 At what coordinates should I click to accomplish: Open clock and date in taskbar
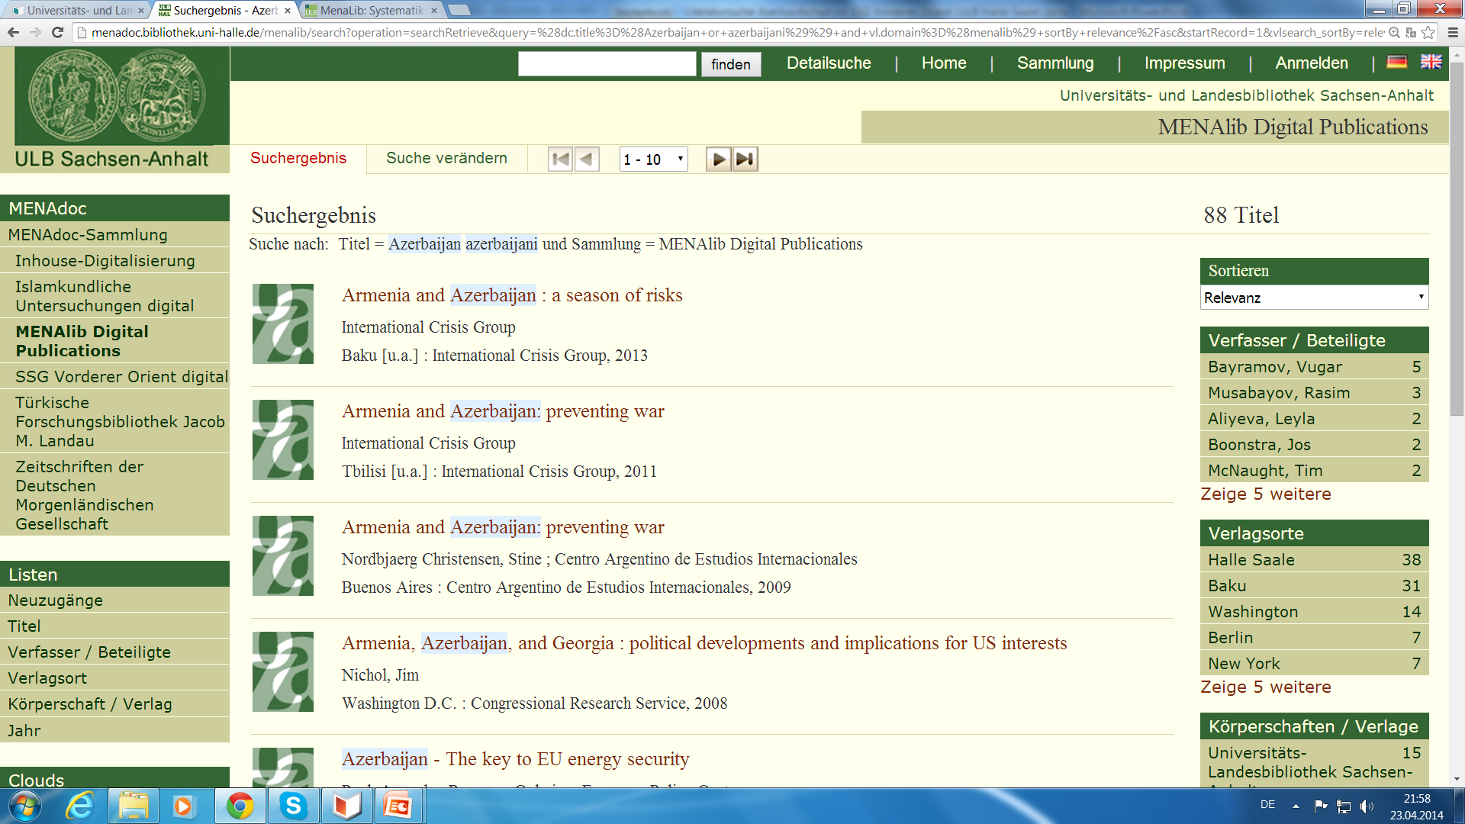(x=1416, y=806)
